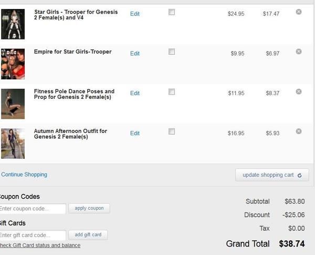Focus the coupon code input field
The height and width of the screenshot is (255, 315).
click(x=33, y=209)
